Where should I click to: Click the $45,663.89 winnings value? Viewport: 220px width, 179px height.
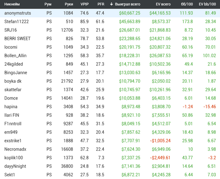click(129, 21)
